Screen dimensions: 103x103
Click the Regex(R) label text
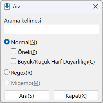pos(22,73)
